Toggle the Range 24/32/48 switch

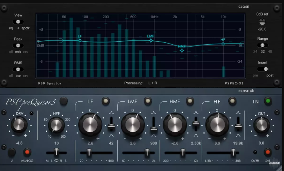pos(262,45)
